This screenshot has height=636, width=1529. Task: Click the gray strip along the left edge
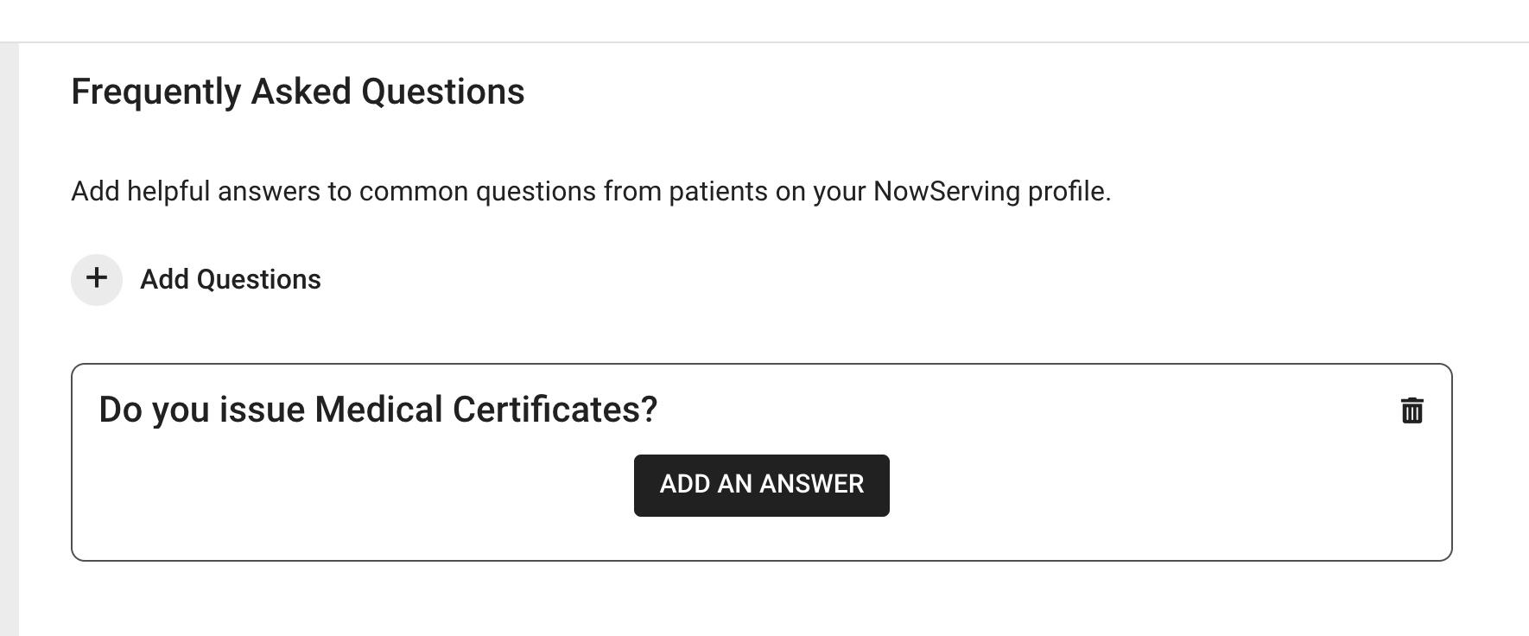pyautogui.click(x=9, y=339)
